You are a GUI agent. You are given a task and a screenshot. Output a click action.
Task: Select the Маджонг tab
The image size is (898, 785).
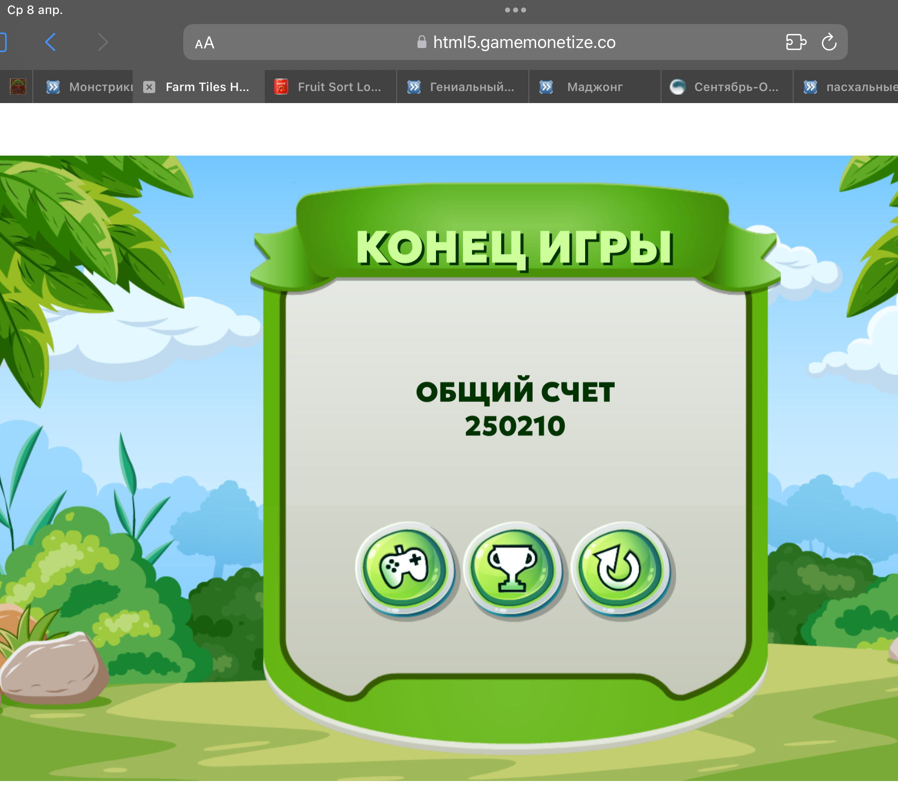[x=595, y=87]
